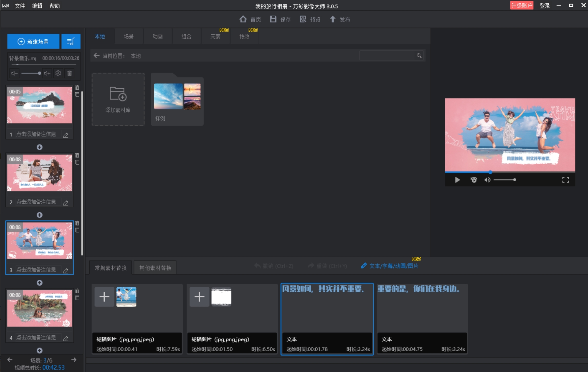Switch to the 元素 tab
Image resolution: width=588 pixels, height=372 pixels.
click(215, 36)
